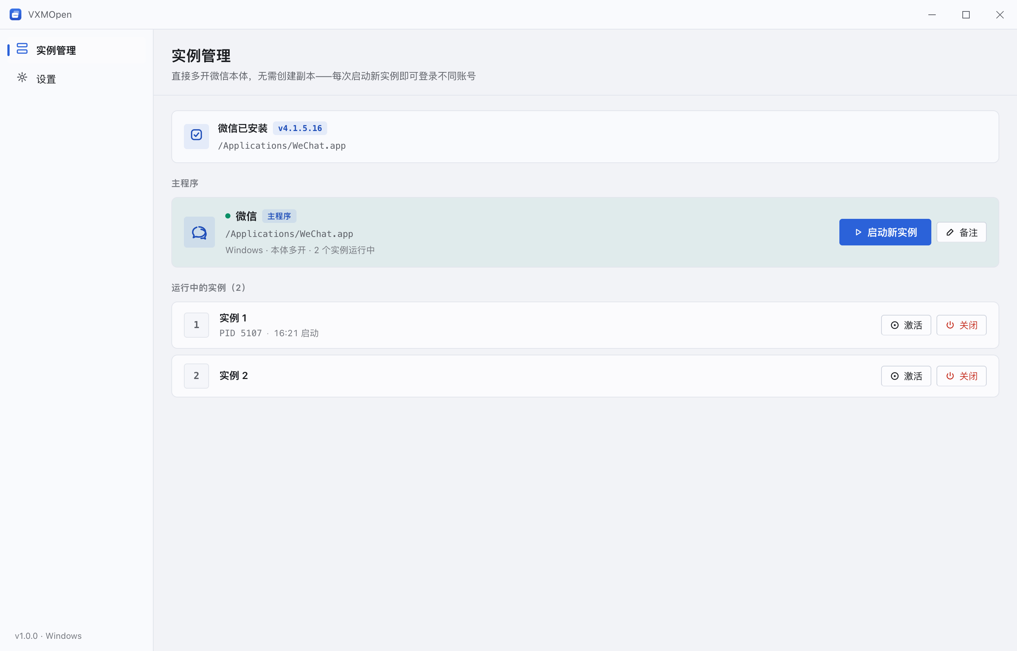Click the 微信已安装 heading text
1017x651 pixels.
(243, 128)
